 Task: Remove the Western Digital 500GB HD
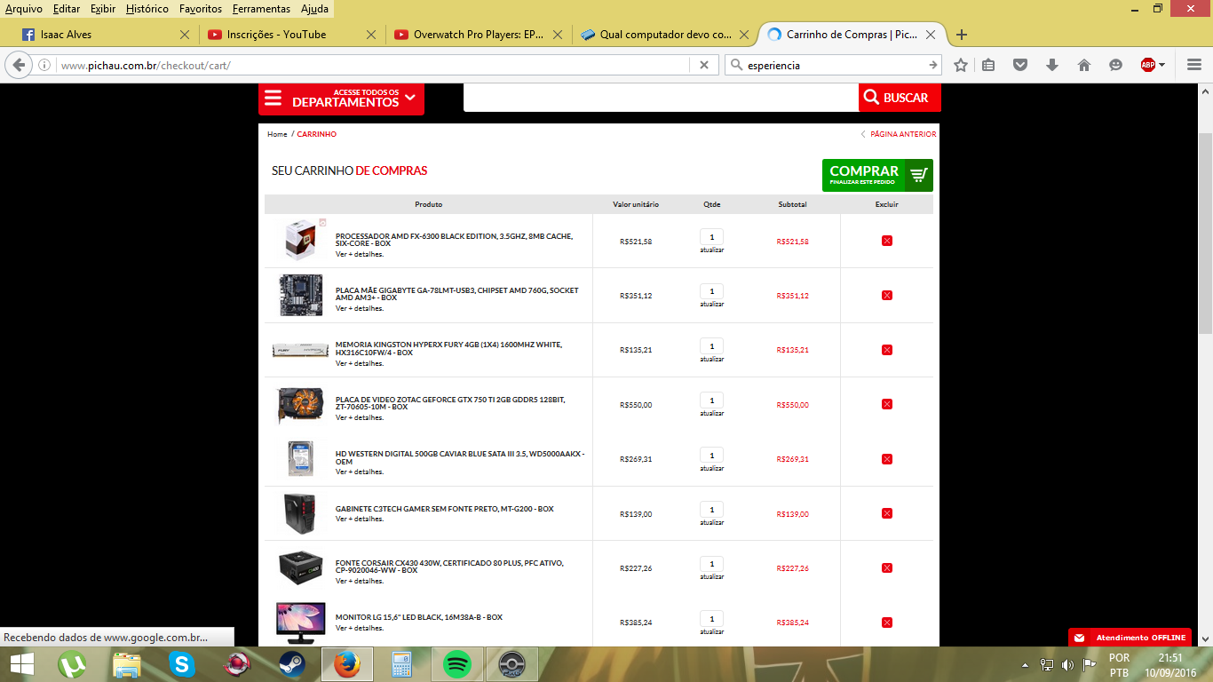pos(886,459)
